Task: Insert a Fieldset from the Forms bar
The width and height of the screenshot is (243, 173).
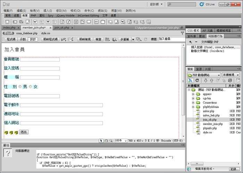Action: (x=103, y=22)
